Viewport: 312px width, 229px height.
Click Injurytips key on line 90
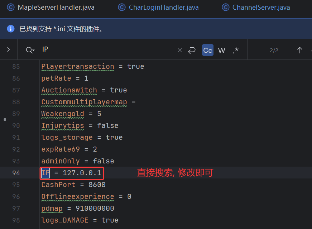click(x=63, y=126)
